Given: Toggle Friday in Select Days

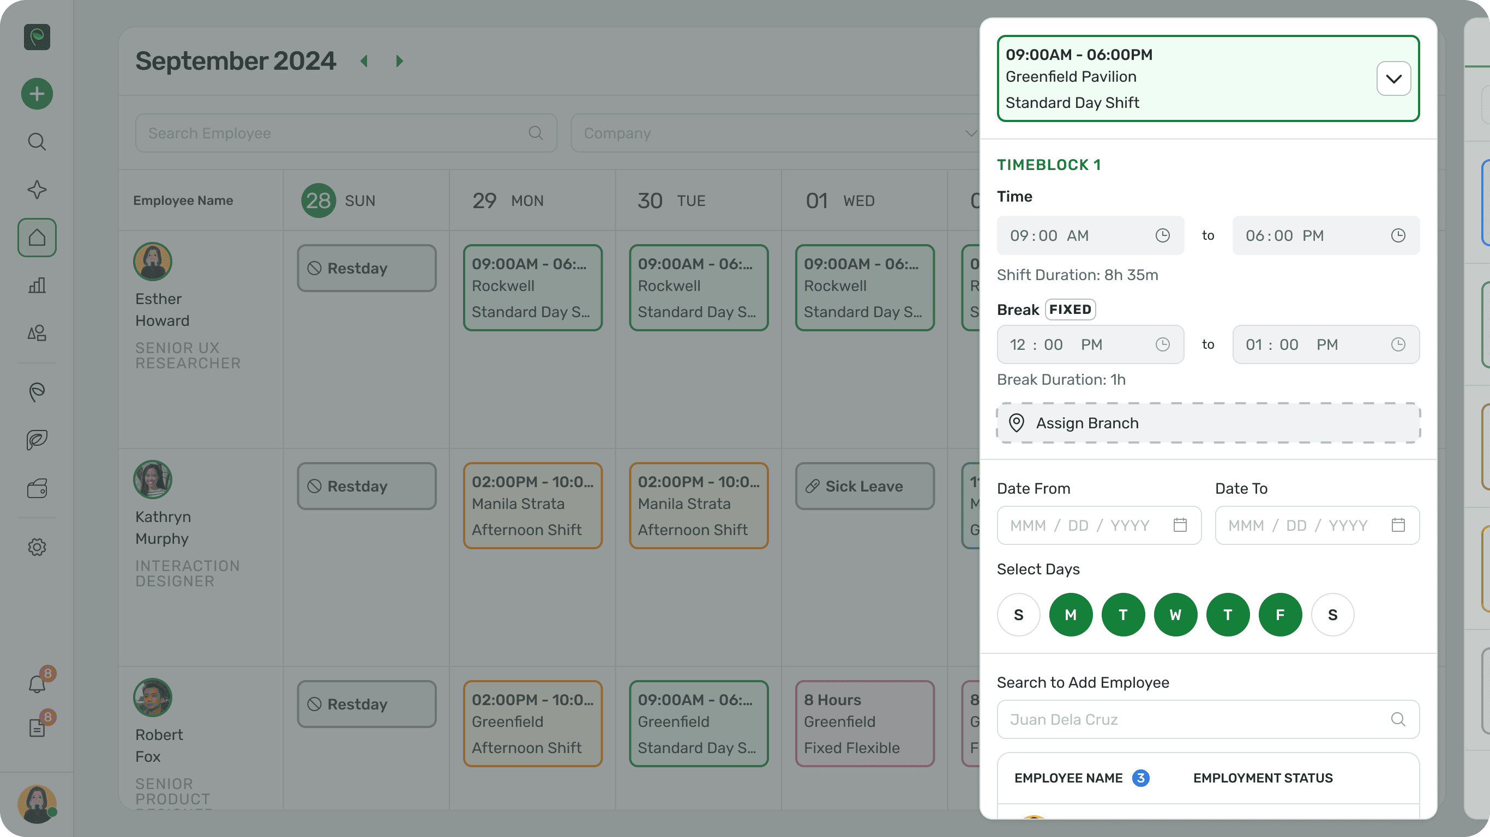Looking at the screenshot, I should (x=1280, y=615).
